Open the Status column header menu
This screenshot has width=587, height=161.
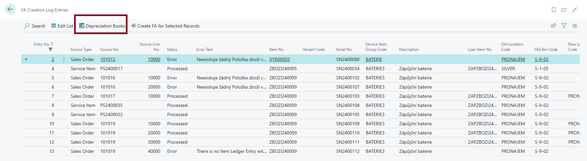click(172, 50)
